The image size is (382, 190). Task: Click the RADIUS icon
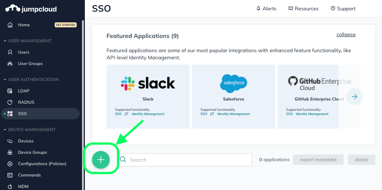click(10, 102)
